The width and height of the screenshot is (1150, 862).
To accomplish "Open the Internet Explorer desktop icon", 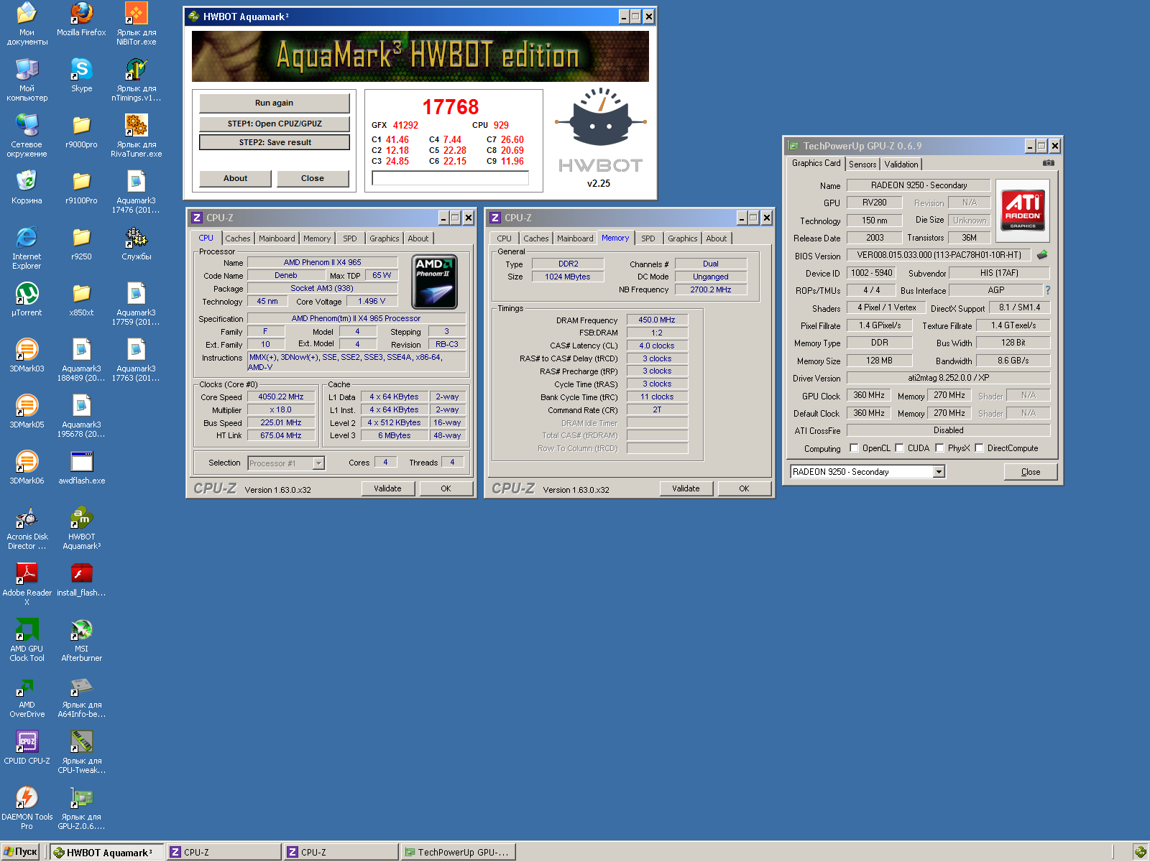I will (27, 248).
